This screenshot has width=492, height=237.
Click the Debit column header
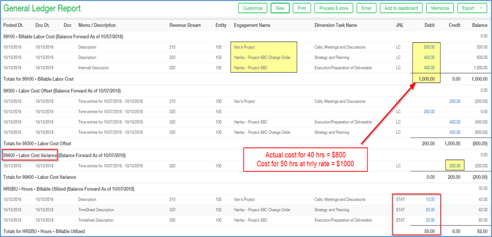(430, 26)
